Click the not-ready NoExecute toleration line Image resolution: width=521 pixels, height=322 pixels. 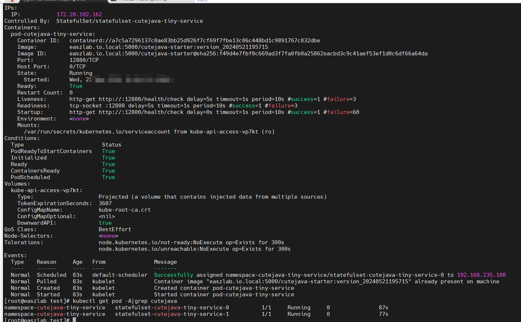(191, 242)
